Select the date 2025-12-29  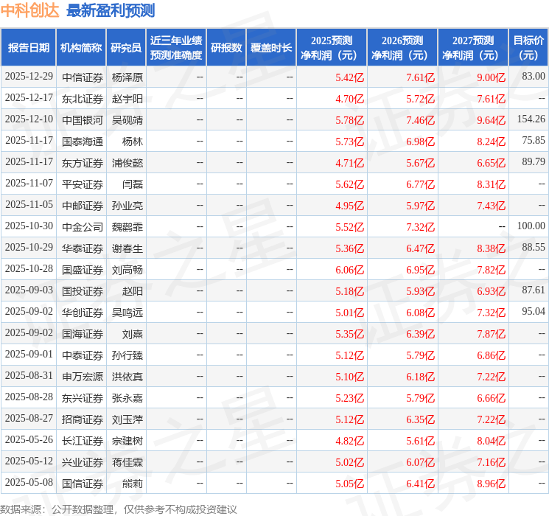pyautogui.click(x=29, y=77)
